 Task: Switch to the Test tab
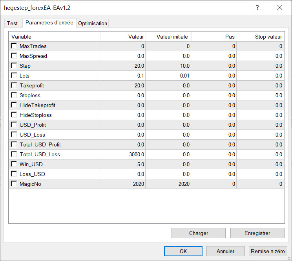pos(12,23)
